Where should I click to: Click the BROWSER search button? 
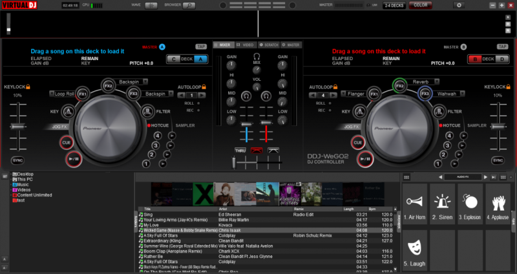189,6
